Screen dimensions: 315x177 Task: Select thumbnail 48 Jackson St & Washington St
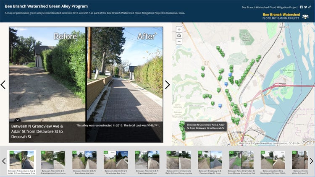click(273, 162)
